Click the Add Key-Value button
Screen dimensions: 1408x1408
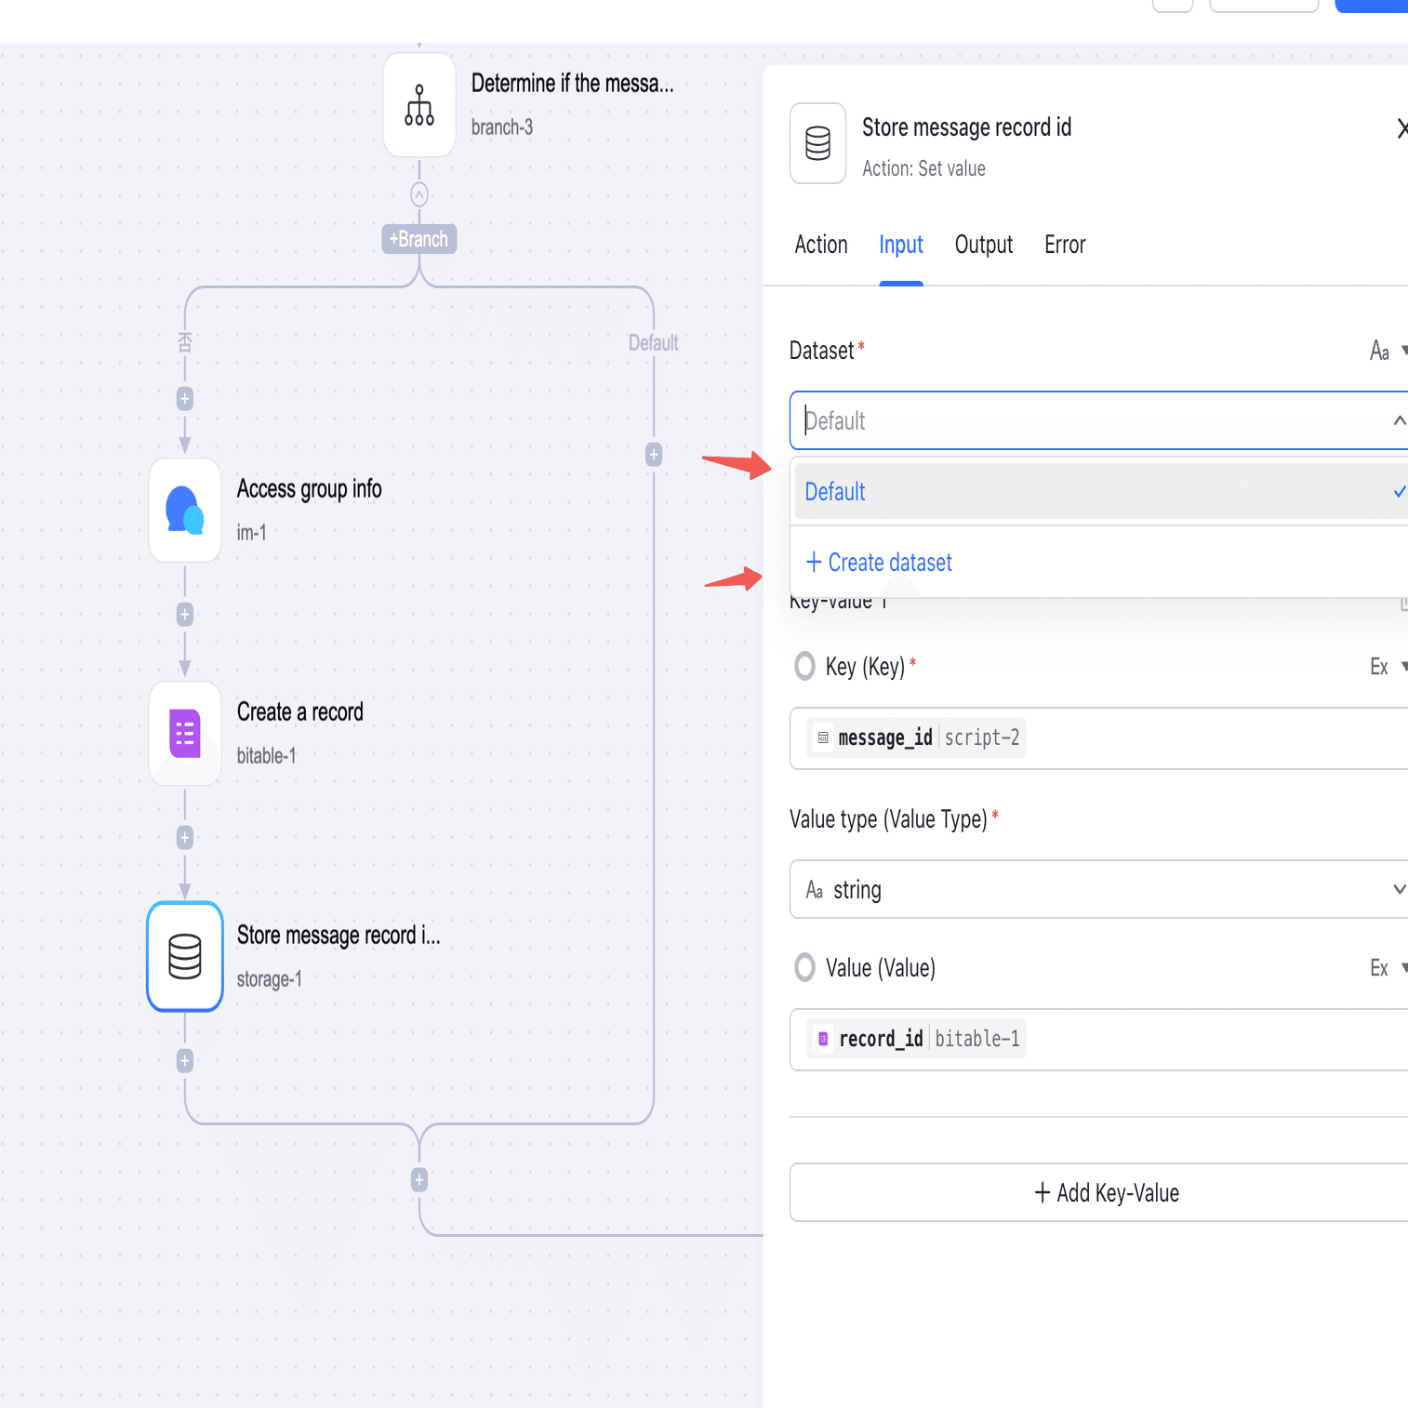[x=1105, y=1193]
